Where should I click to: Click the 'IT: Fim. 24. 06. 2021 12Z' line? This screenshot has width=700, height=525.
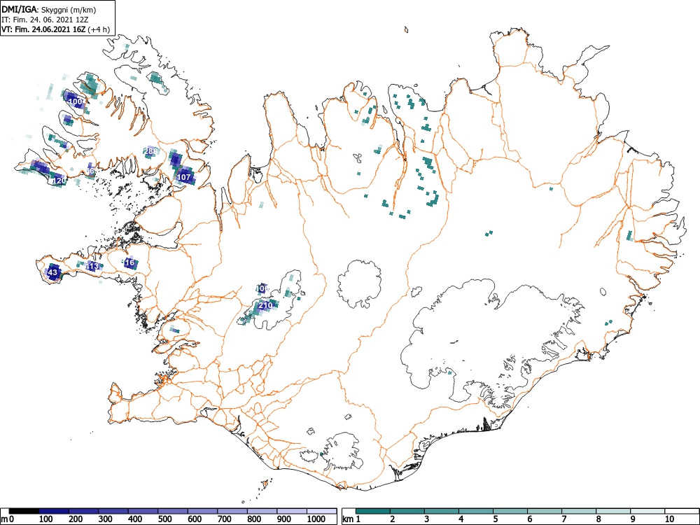point(45,20)
